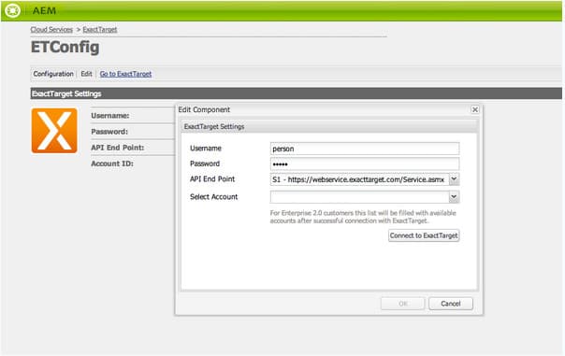Click the Username label in the dialog
The height and width of the screenshot is (356, 565).
[x=206, y=149]
